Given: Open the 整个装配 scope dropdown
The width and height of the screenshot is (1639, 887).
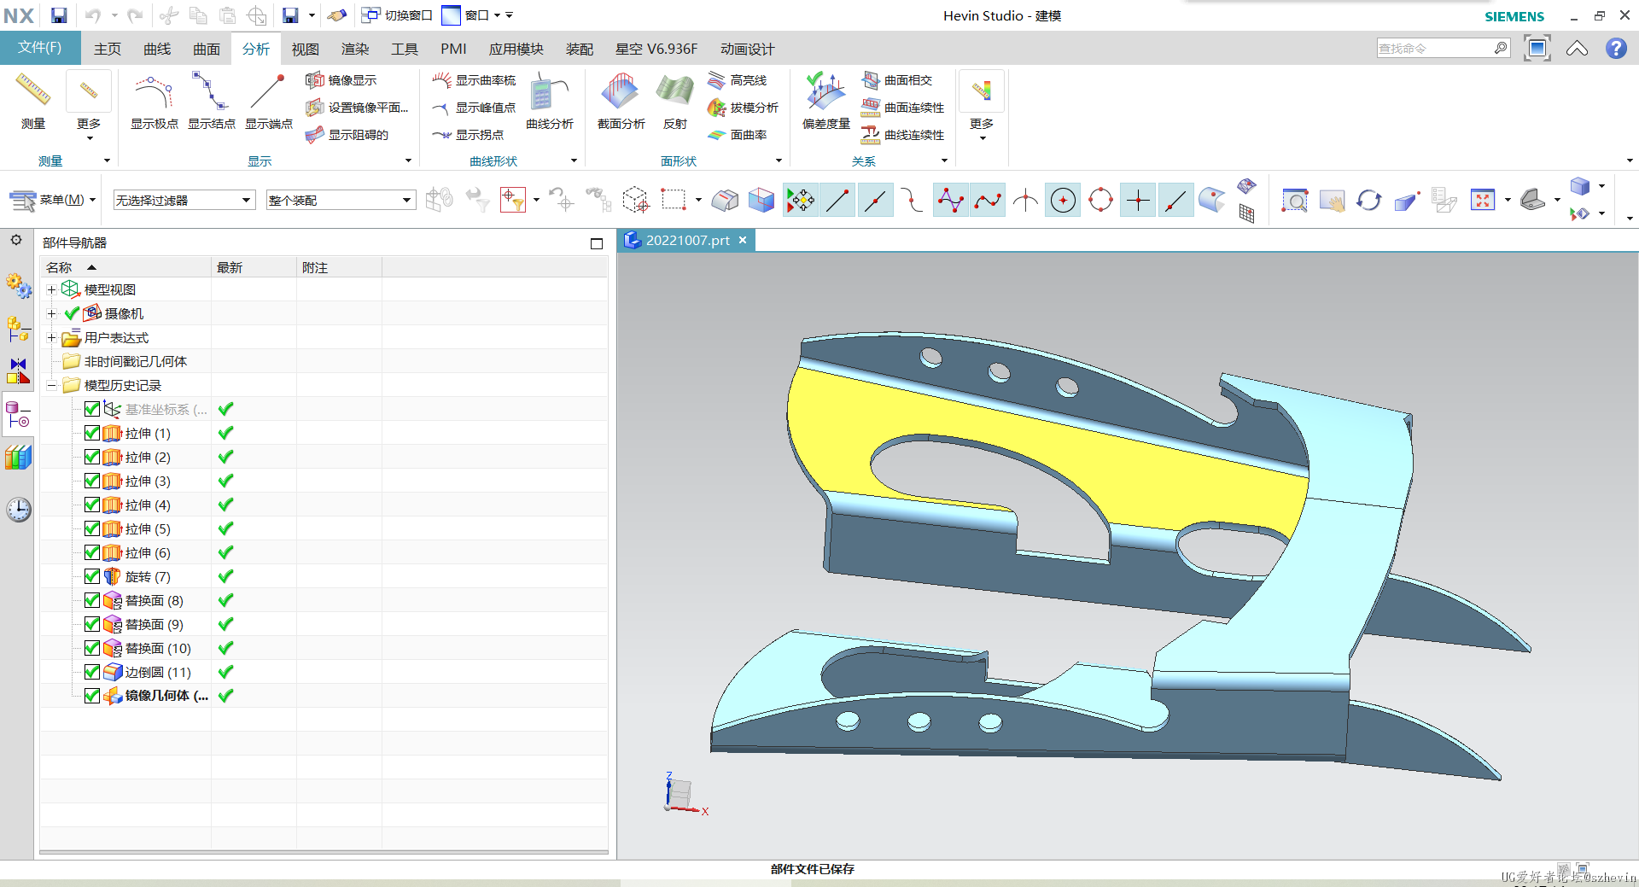Looking at the screenshot, I should tap(341, 201).
